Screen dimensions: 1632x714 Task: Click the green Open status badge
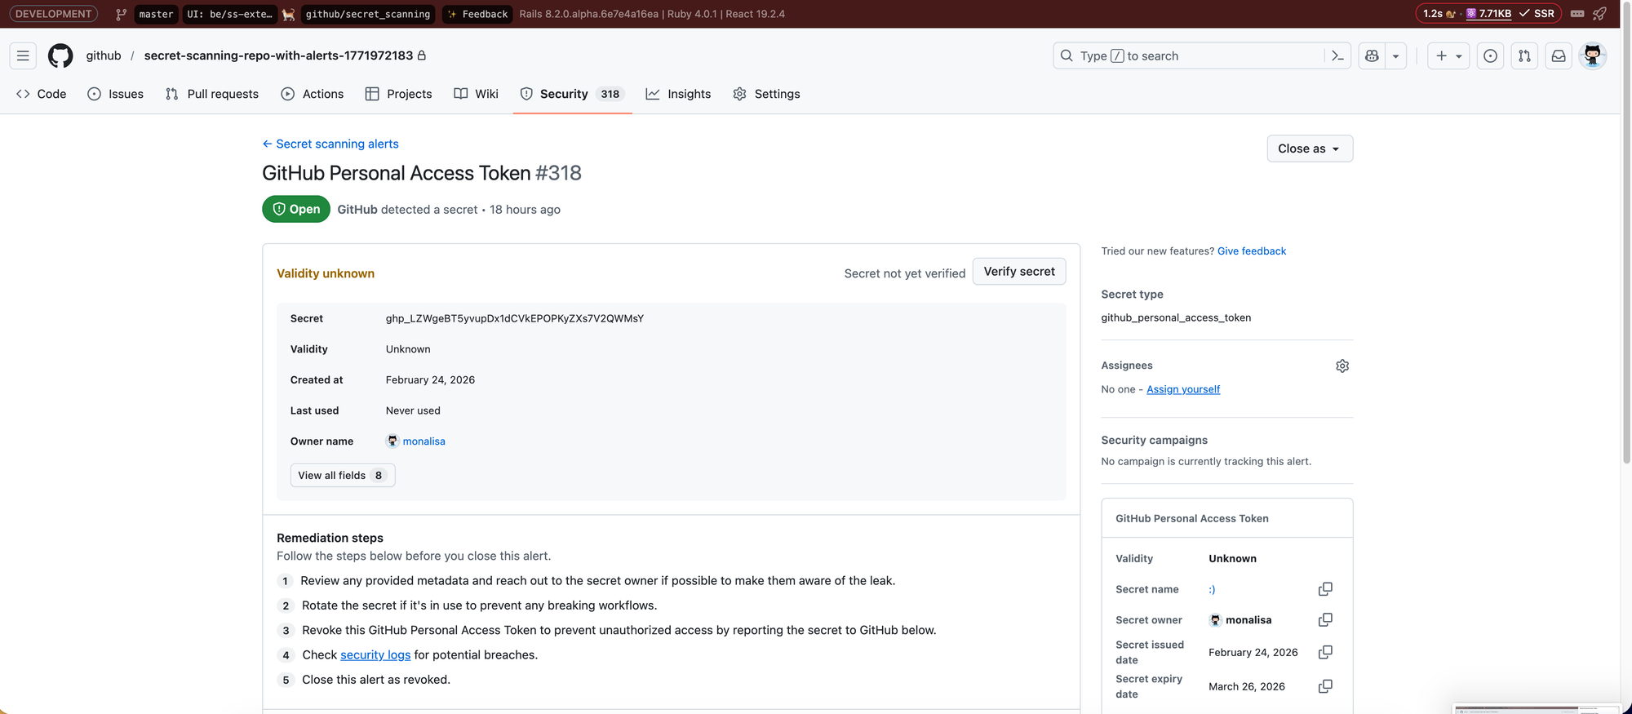[x=296, y=209]
